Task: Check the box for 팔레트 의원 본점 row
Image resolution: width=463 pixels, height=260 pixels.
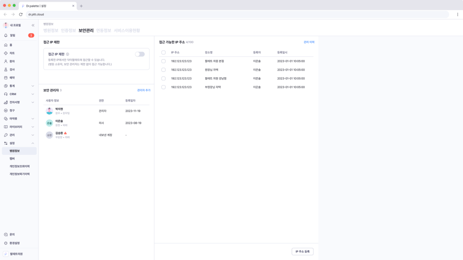Action: [163, 61]
